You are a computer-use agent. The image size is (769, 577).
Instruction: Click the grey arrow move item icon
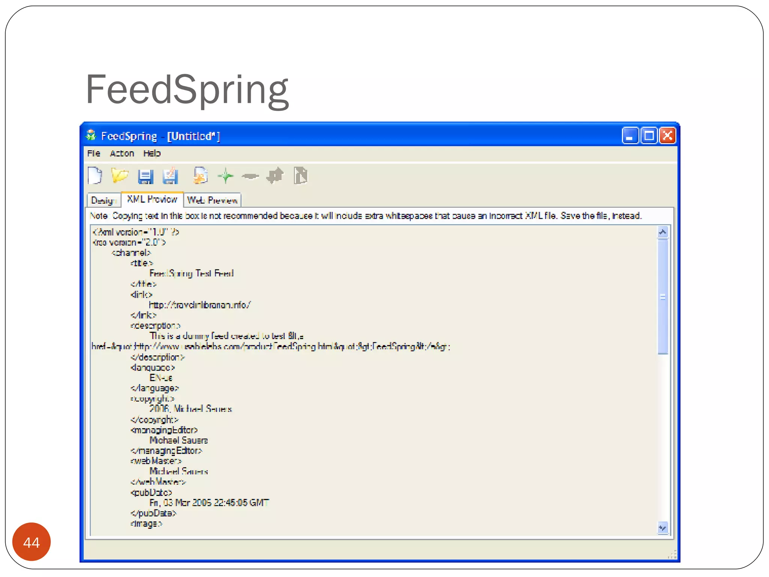click(275, 175)
